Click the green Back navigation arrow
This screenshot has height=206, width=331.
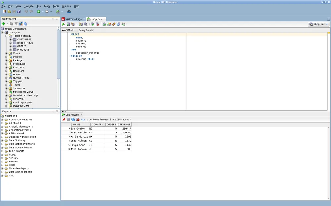[39, 12]
